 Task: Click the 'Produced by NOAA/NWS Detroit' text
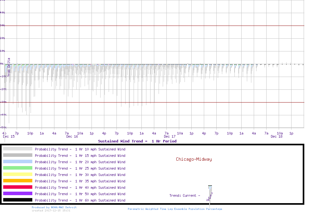pyautogui.click(x=54, y=207)
